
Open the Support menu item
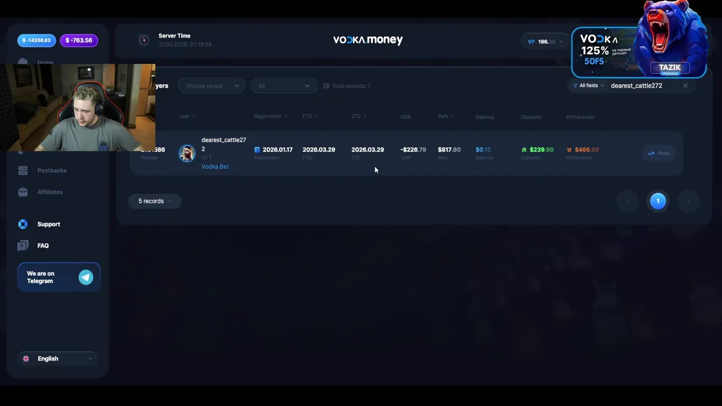click(49, 224)
